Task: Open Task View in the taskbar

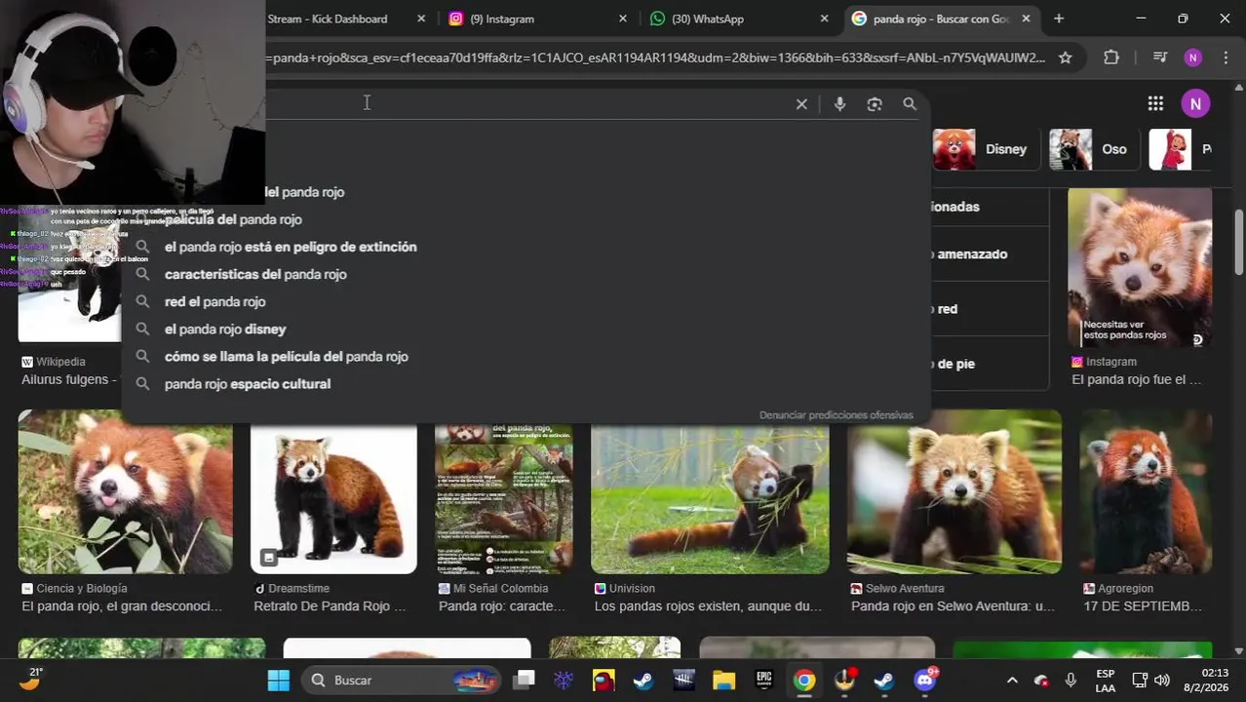Action: 524,680
